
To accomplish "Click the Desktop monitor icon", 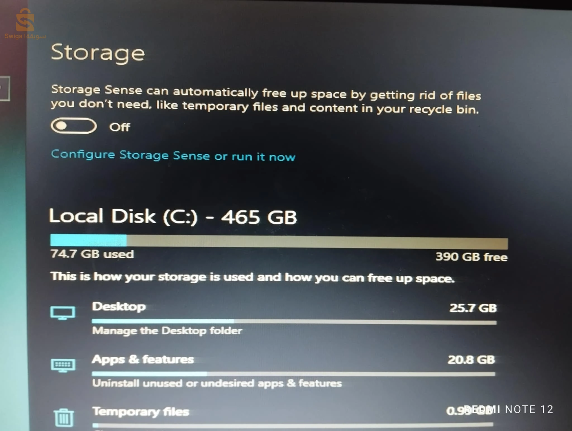I will coord(63,313).
